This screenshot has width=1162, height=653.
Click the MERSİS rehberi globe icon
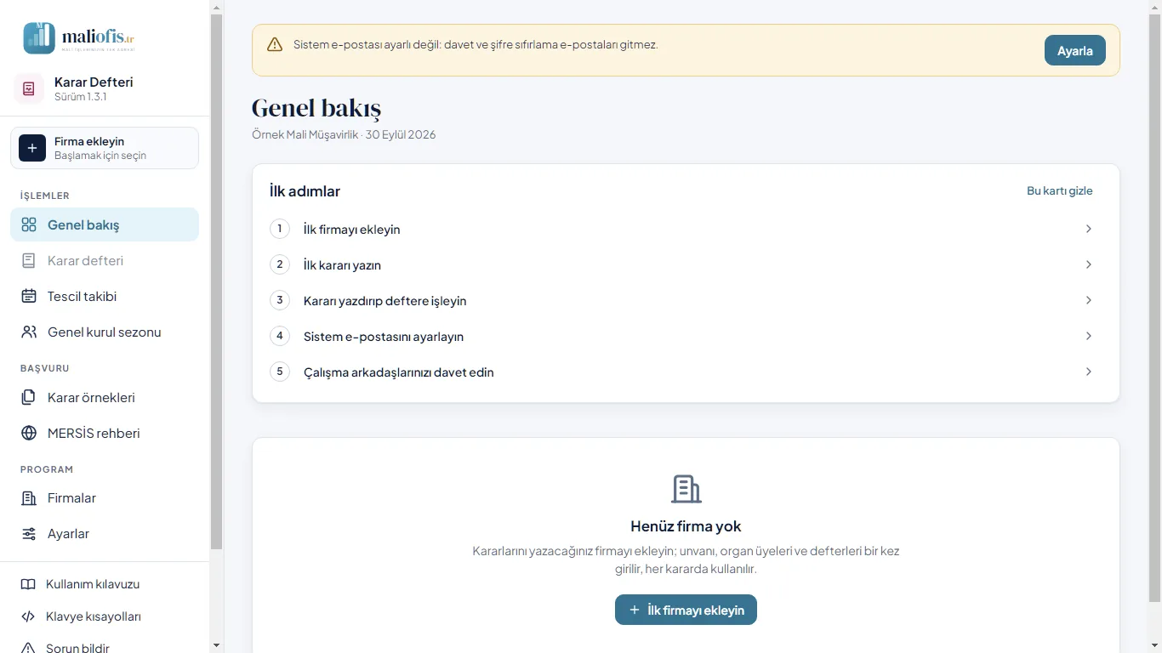pyautogui.click(x=29, y=433)
